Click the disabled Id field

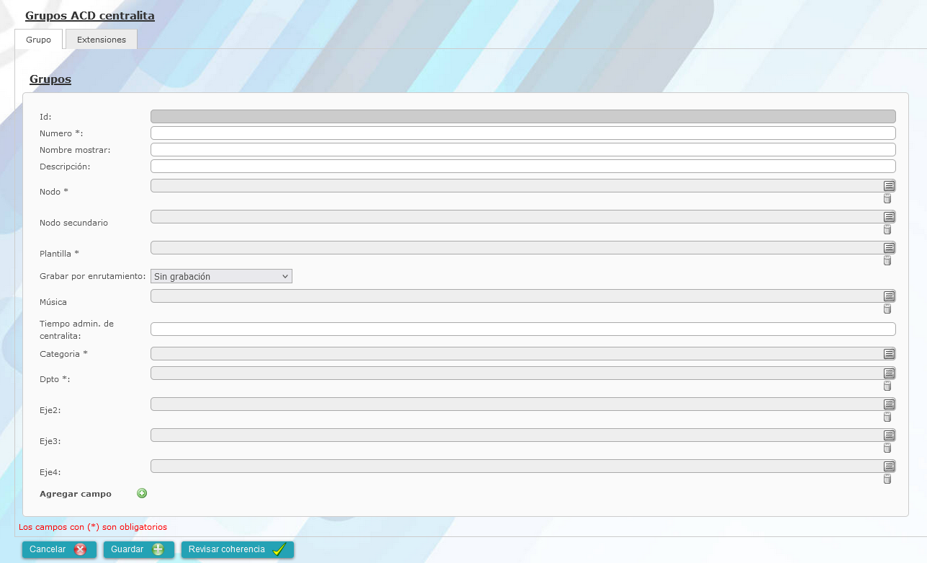point(523,116)
